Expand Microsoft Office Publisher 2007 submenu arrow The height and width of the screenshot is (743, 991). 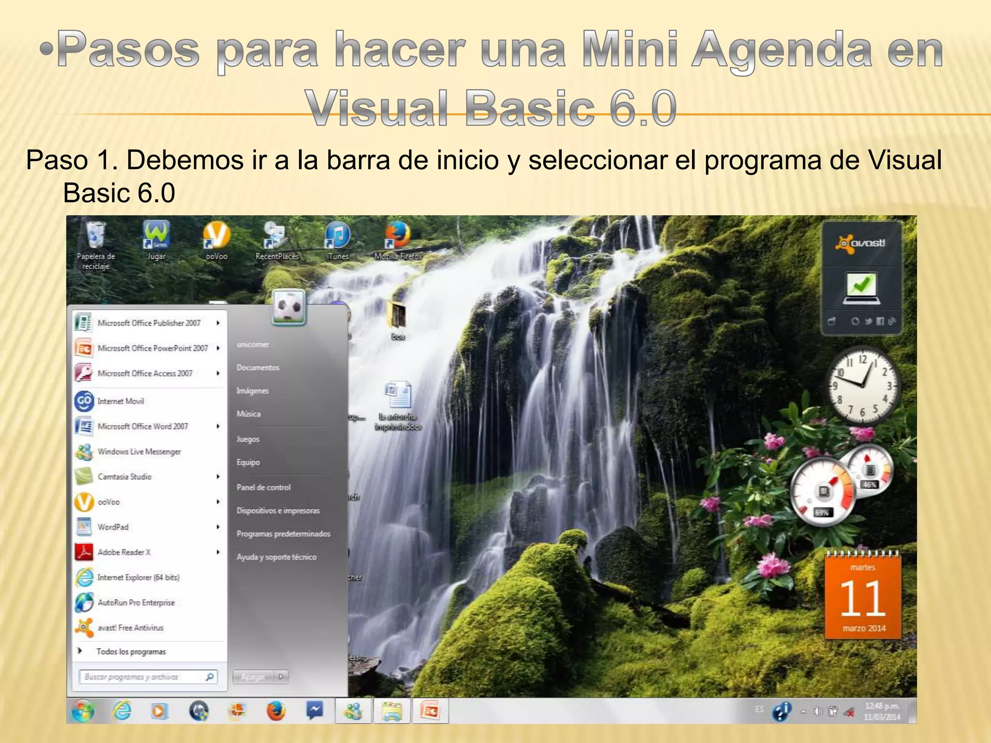click(x=218, y=323)
